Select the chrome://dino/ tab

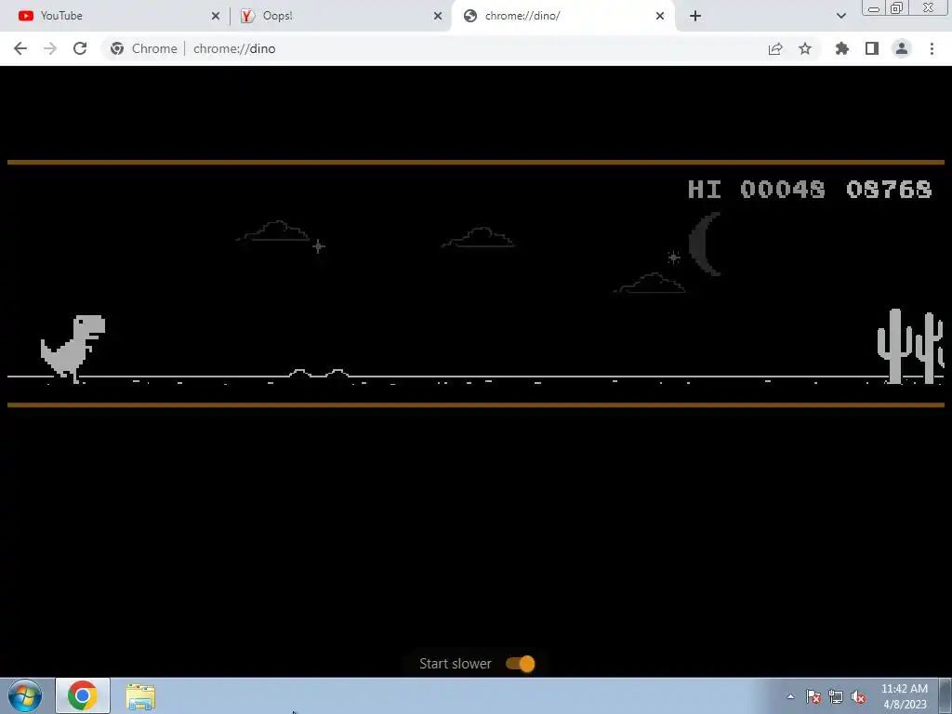pyautogui.click(x=562, y=16)
